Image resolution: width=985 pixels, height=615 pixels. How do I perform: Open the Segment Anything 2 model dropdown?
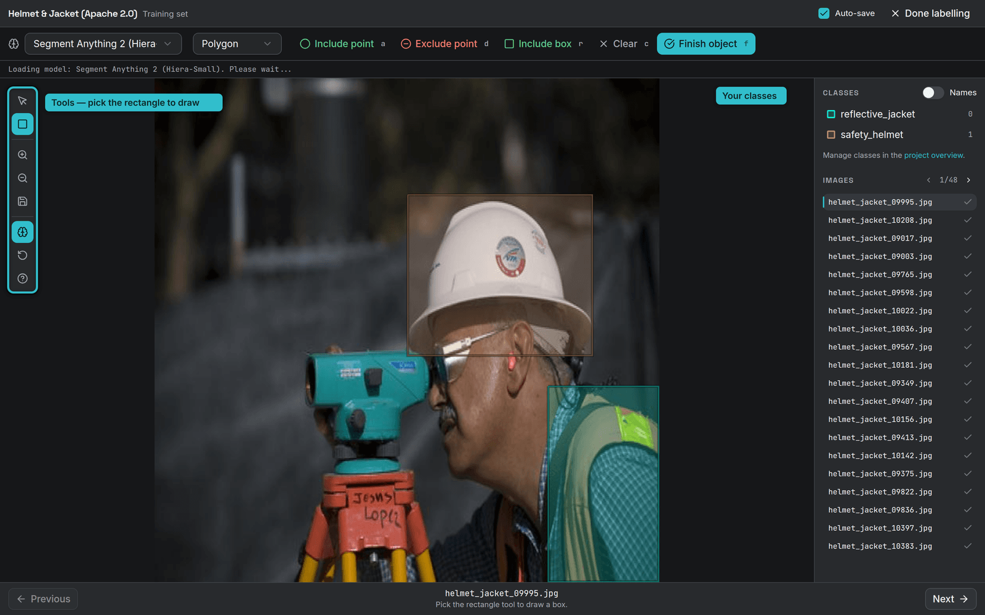pyautogui.click(x=103, y=44)
